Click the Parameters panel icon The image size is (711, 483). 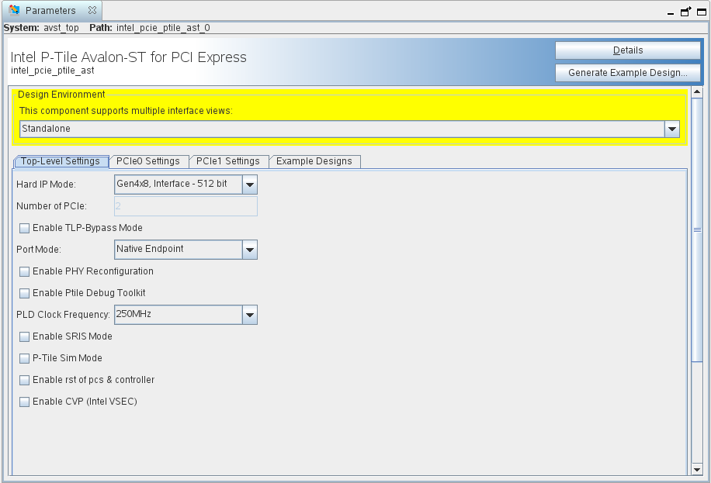[x=14, y=10]
